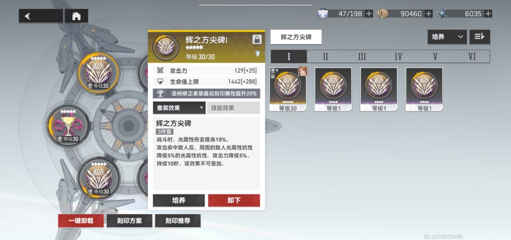This screenshot has width=511, height=240.
Task: Open the home screen icon
Action: pyautogui.click(x=76, y=16)
